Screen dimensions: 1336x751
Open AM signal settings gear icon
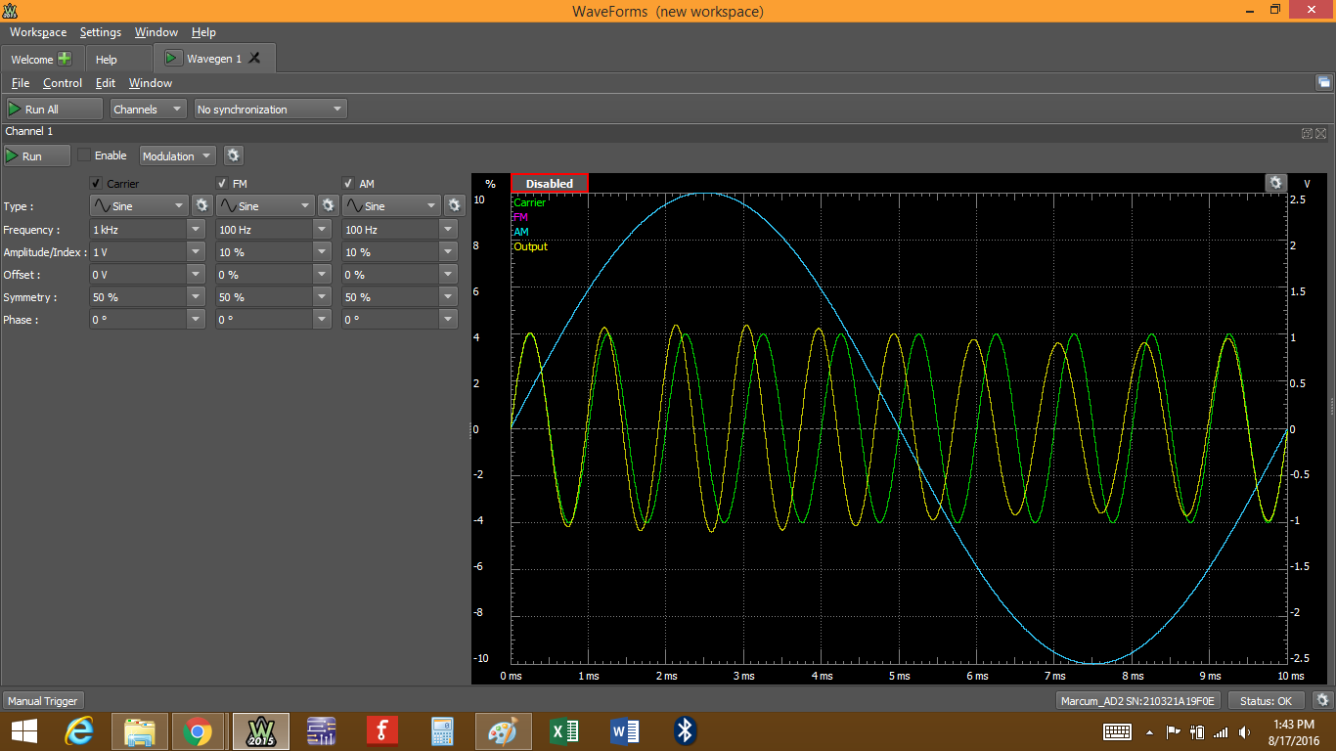454,205
